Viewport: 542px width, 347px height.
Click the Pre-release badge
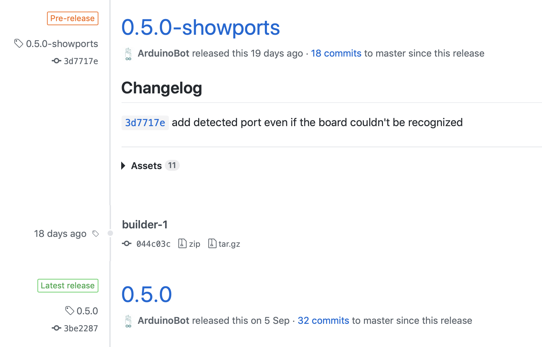[x=73, y=18]
